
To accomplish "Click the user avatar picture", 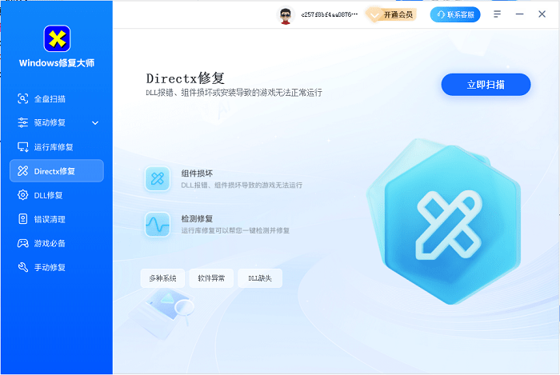I will [x=286, y=14].
